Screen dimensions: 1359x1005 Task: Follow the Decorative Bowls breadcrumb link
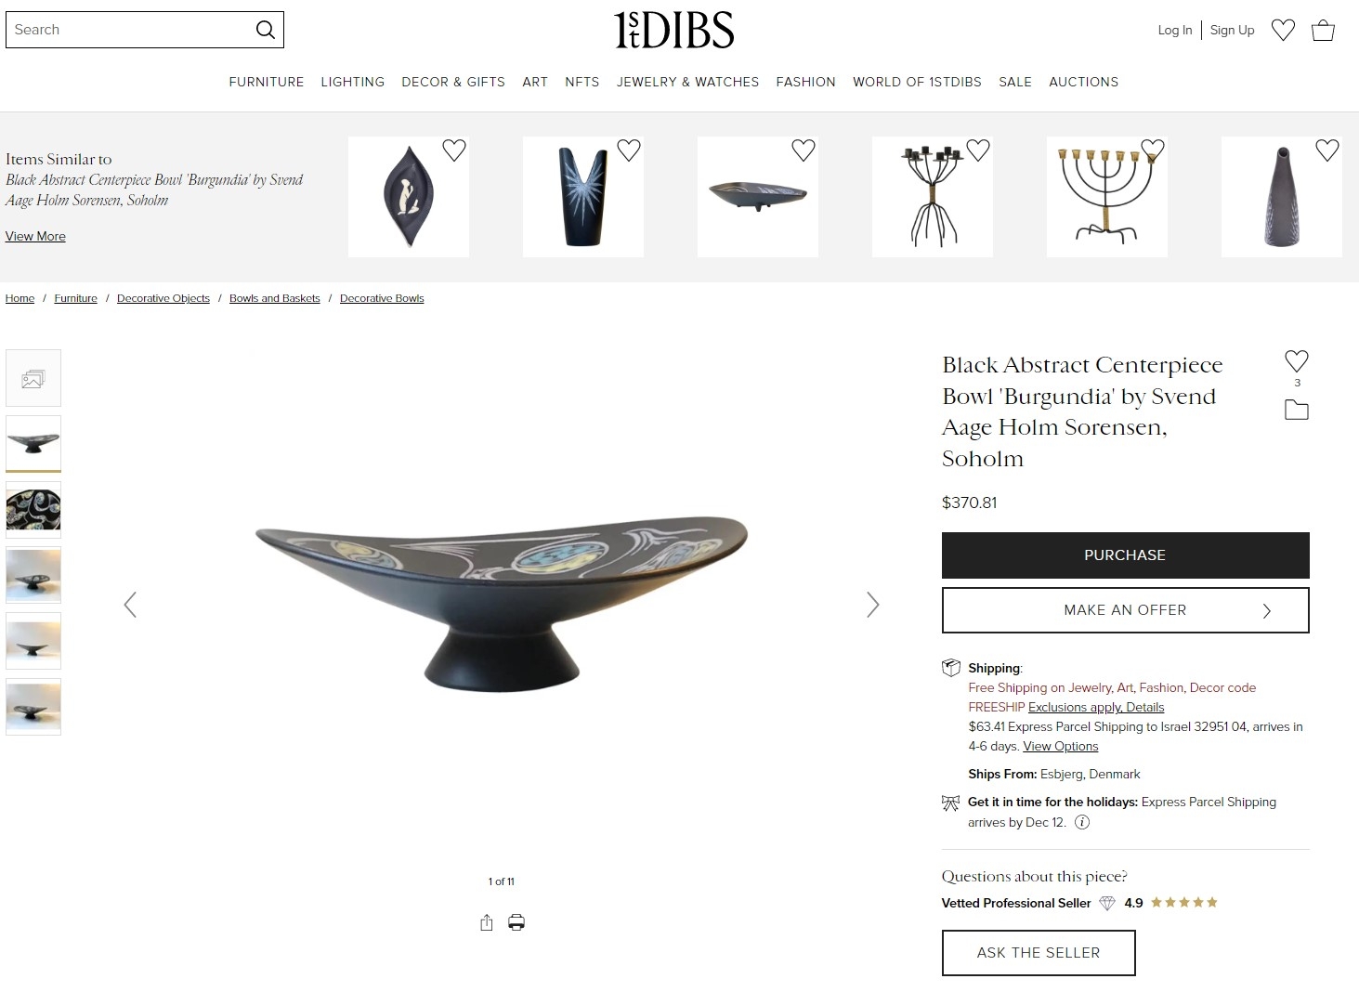(x=382, y=298)
